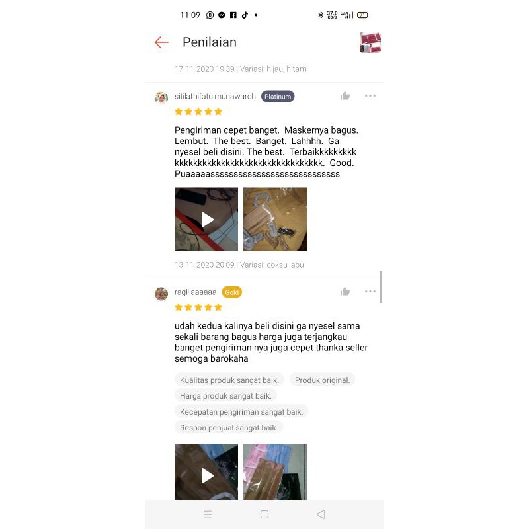Open more options for sitilathifatulmunawaroh's review
This screenshot has width=529, height=529.
[x=370, y=96]
